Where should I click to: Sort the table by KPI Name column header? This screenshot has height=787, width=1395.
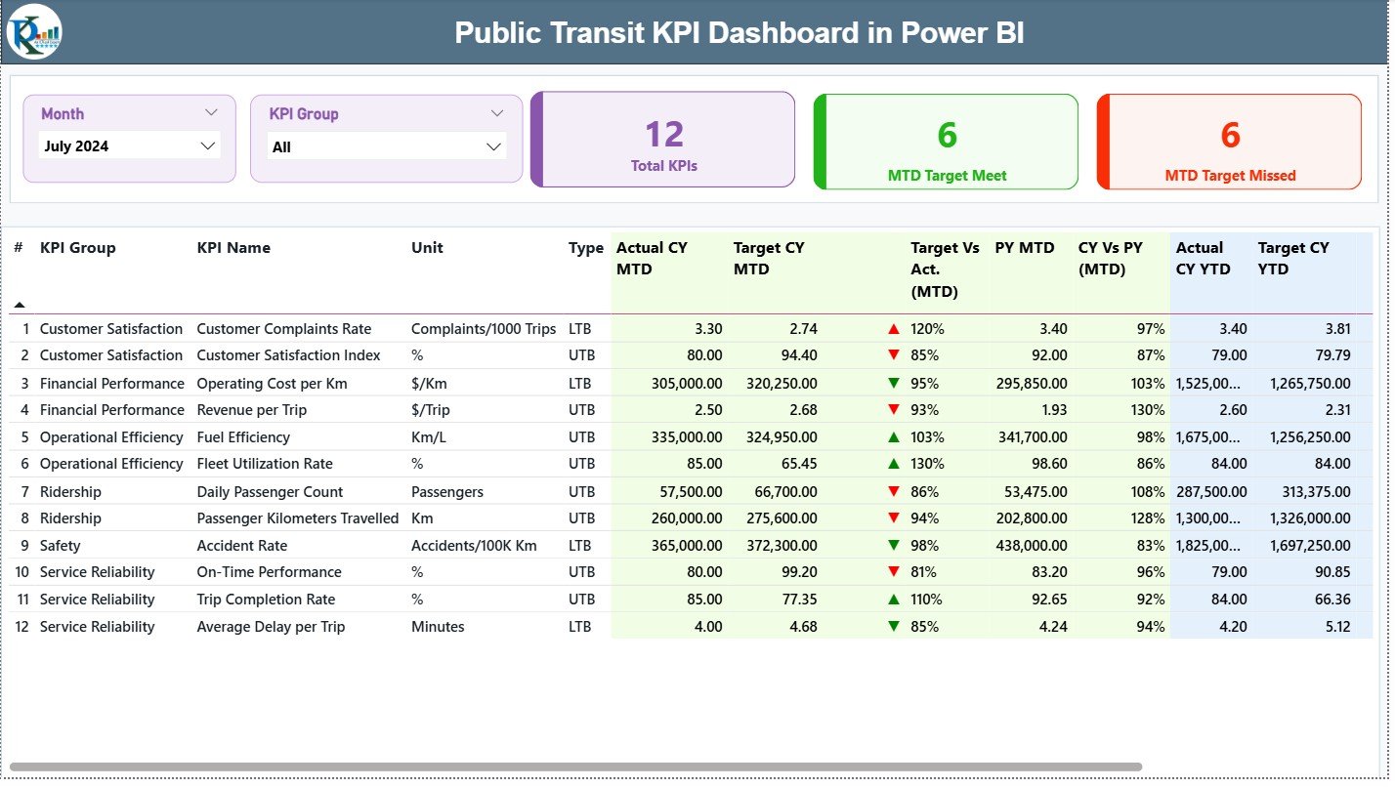tap(232, 248)
